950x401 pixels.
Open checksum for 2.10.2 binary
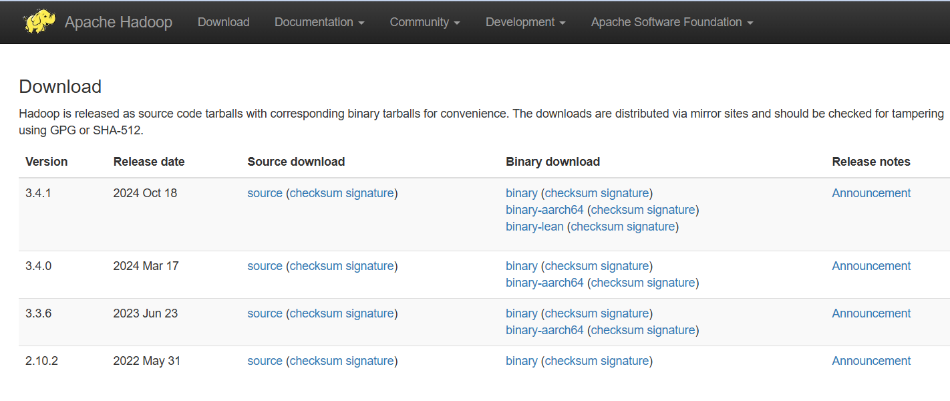pyautogui.click(x=571, y=361)
